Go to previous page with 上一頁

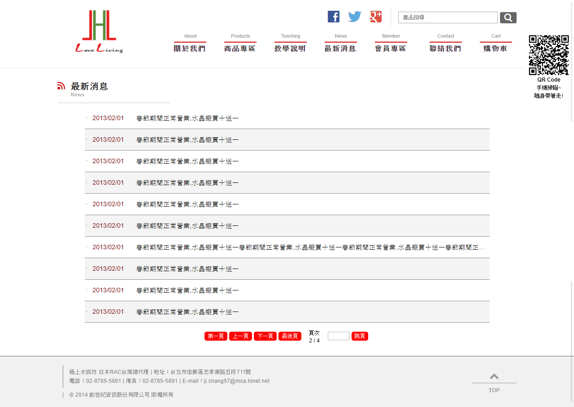click(240, 336)
